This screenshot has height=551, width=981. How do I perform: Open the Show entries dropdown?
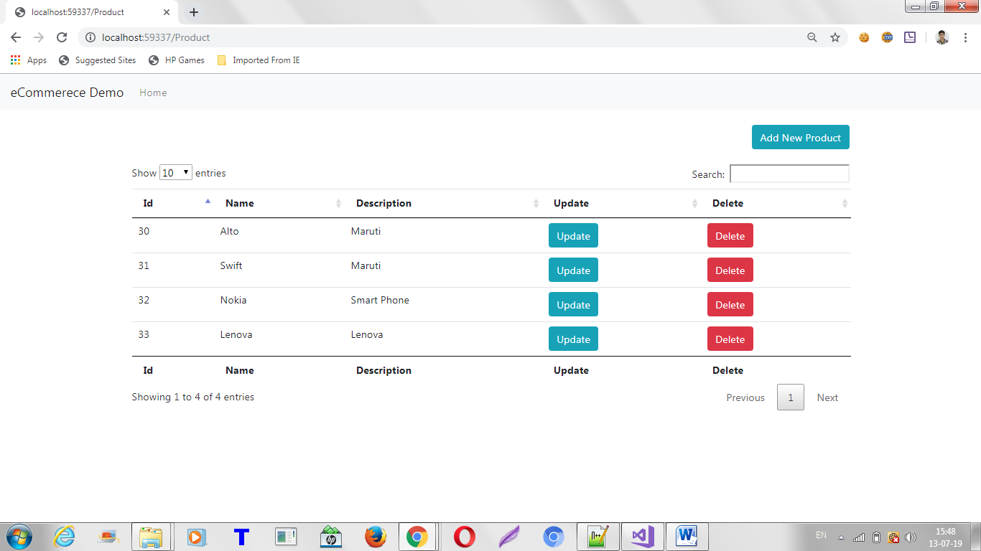(175, 172)
